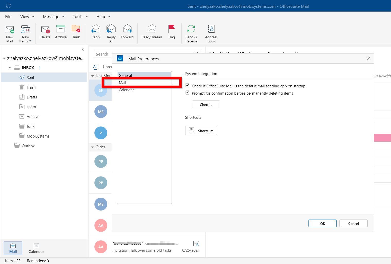Screen dimensions: 391x264
Task: Click the Forward toolbar icon
Action: pyautogui.click(x=127, y=29)
